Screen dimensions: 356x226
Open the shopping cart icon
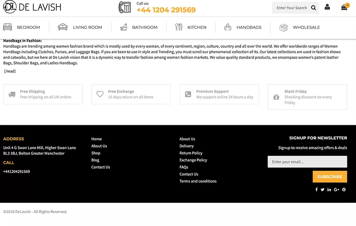click(344, 7)
